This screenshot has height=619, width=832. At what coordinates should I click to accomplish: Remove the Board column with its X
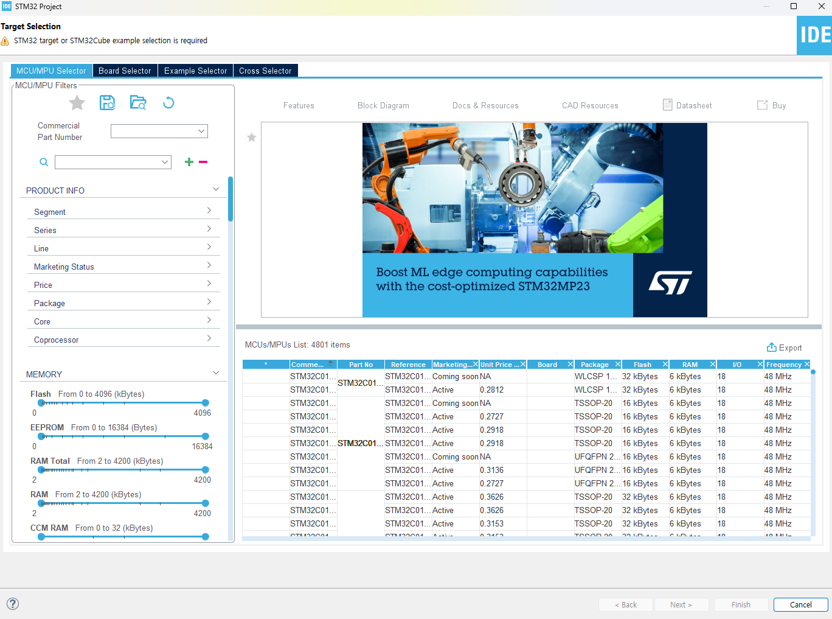coord(570,364)
